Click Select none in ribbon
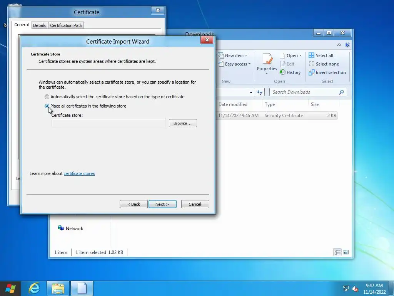This screenshot has width=394, height=296. (324, 64)
